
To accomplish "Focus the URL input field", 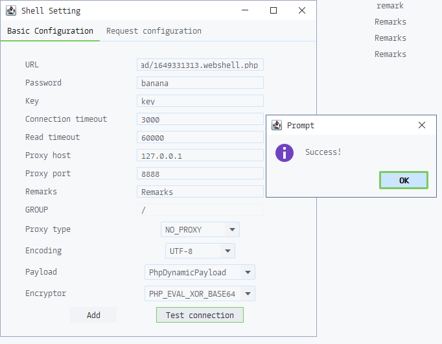I will coord(200,65).
